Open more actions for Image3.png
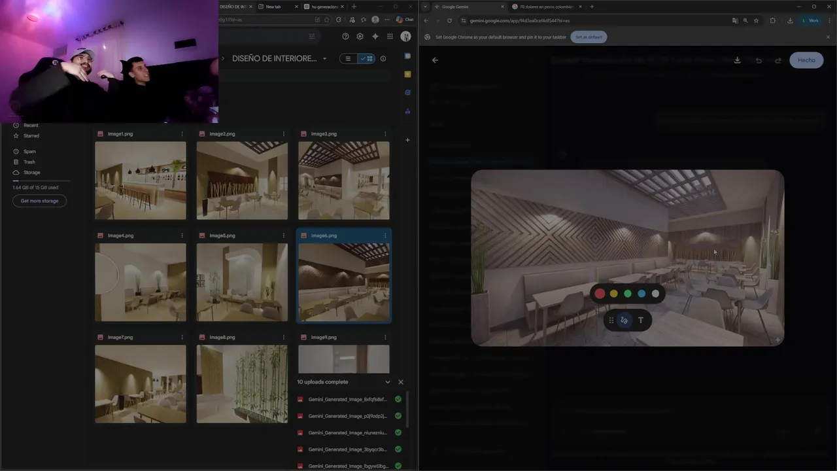837x471 pixels. pyautogui.click(x=385, y=133)
